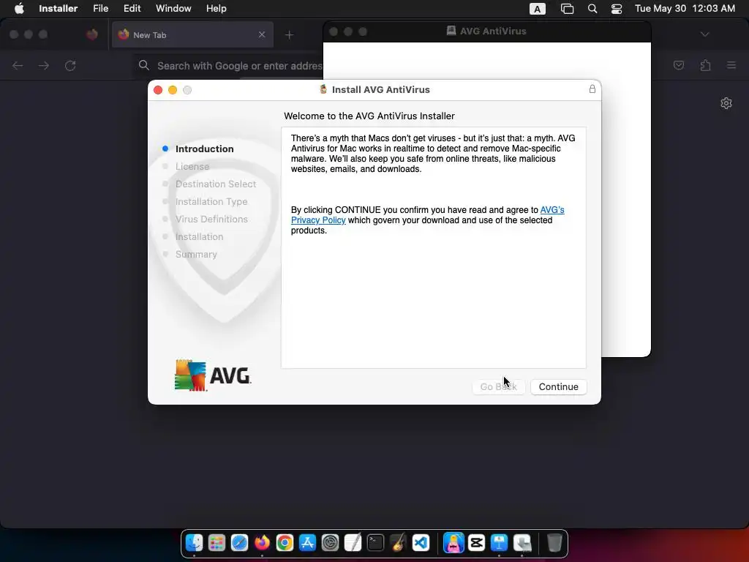Open Keynote from the Dock
This screenshot has height=562, width=749.
point(499,543)
